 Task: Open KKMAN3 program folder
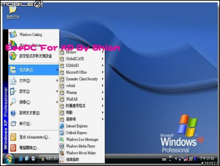(82, 66)
